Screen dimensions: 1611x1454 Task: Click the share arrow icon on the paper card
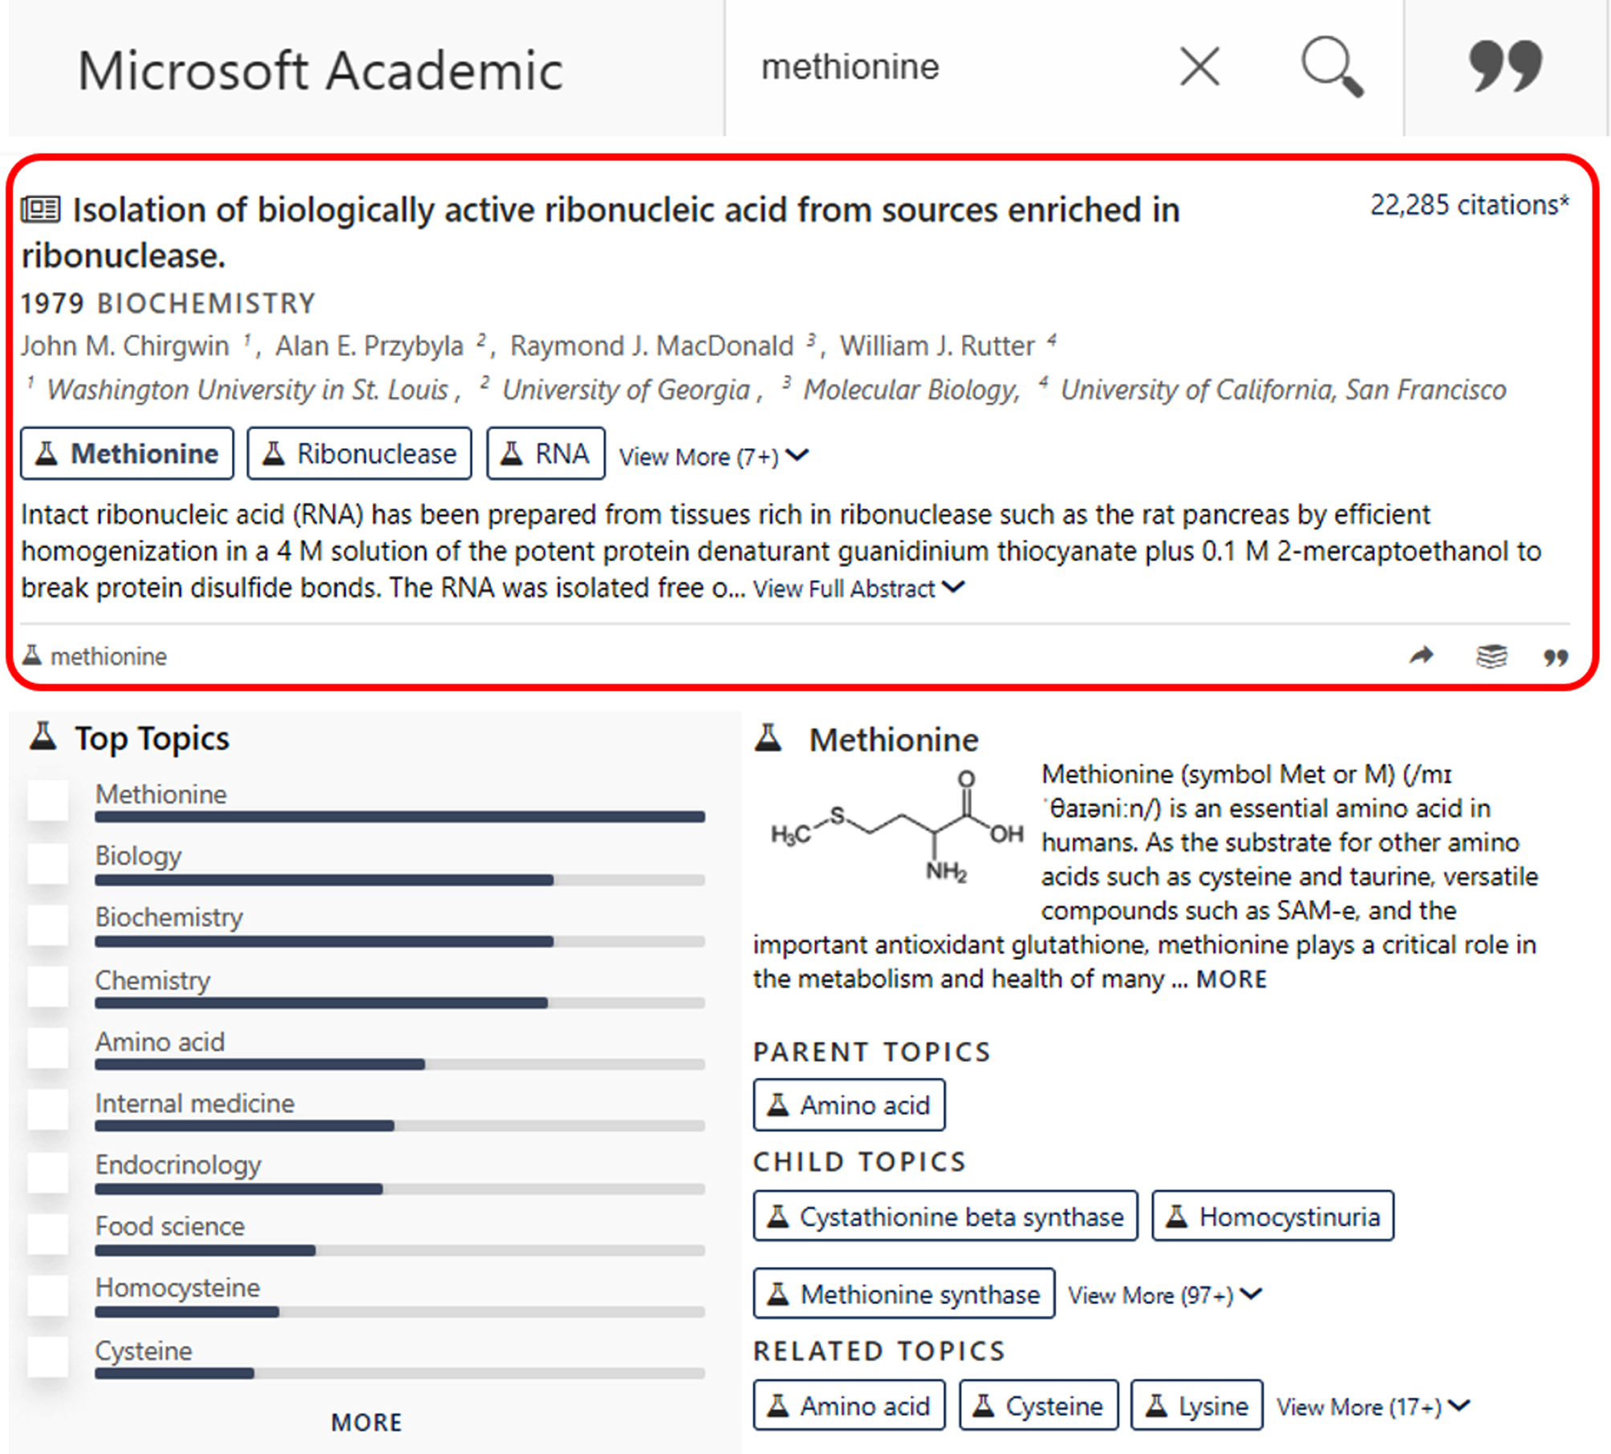click(1422, 656)
